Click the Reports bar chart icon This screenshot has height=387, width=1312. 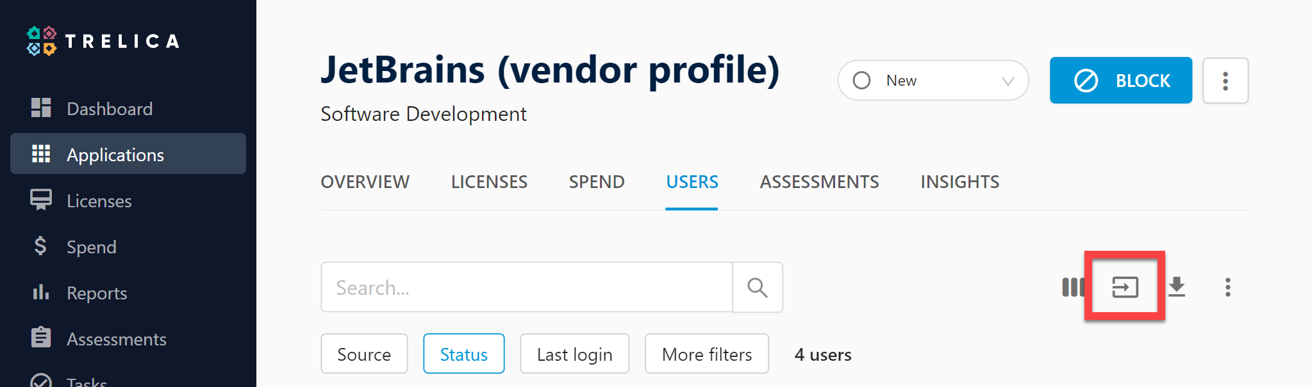click(41, 292)
